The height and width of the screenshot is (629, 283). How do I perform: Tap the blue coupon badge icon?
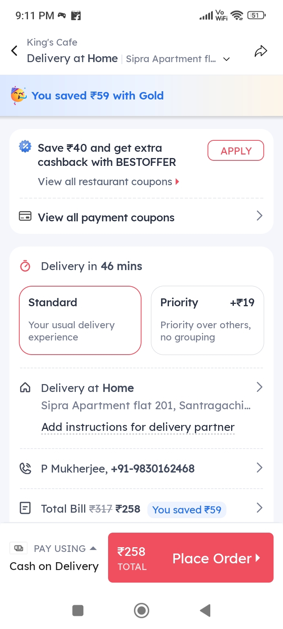point(25,147)
